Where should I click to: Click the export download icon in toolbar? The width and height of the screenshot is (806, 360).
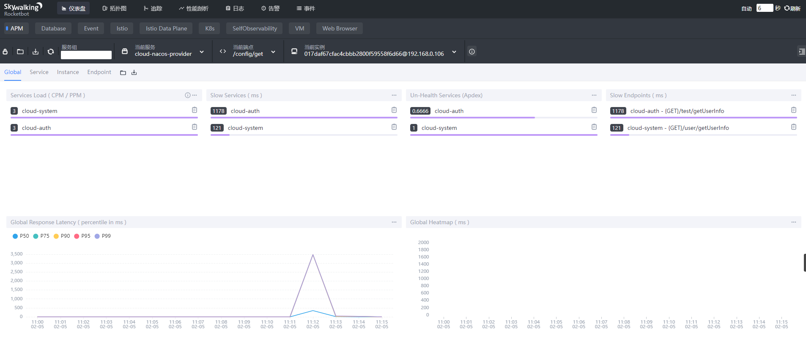point(36,52)
